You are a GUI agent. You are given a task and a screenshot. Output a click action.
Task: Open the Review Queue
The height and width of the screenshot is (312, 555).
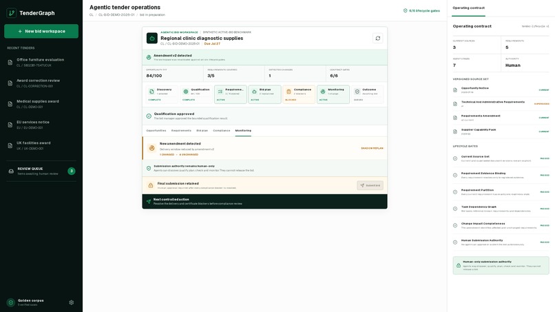(x=41, y=171)
